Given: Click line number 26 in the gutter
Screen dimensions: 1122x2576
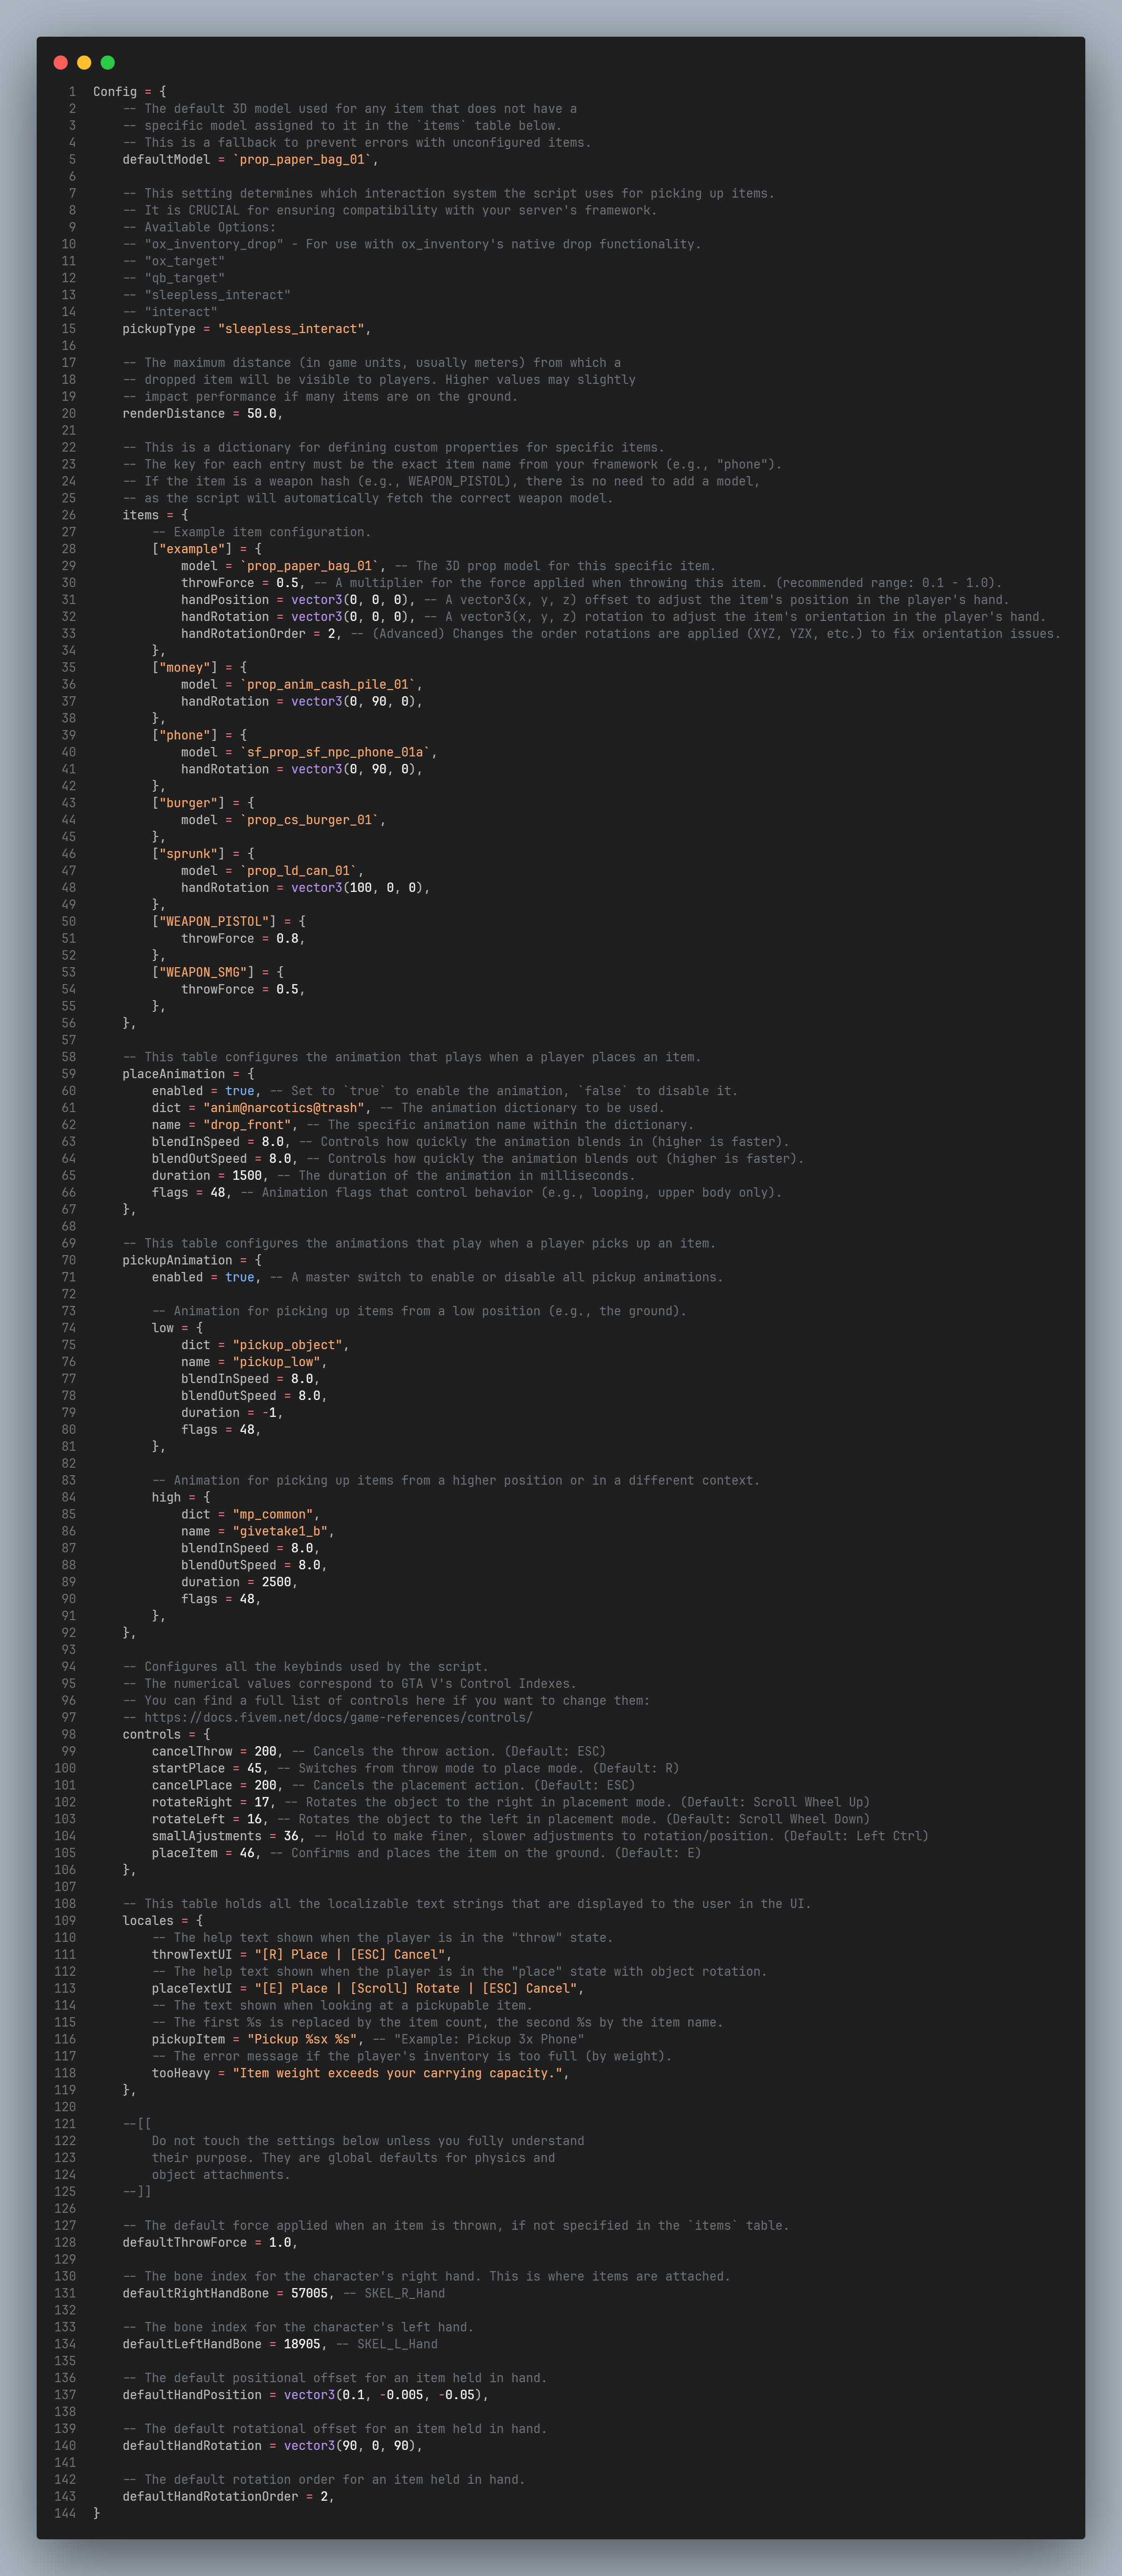Looking at the screenshot, I should tap(68, 515).
